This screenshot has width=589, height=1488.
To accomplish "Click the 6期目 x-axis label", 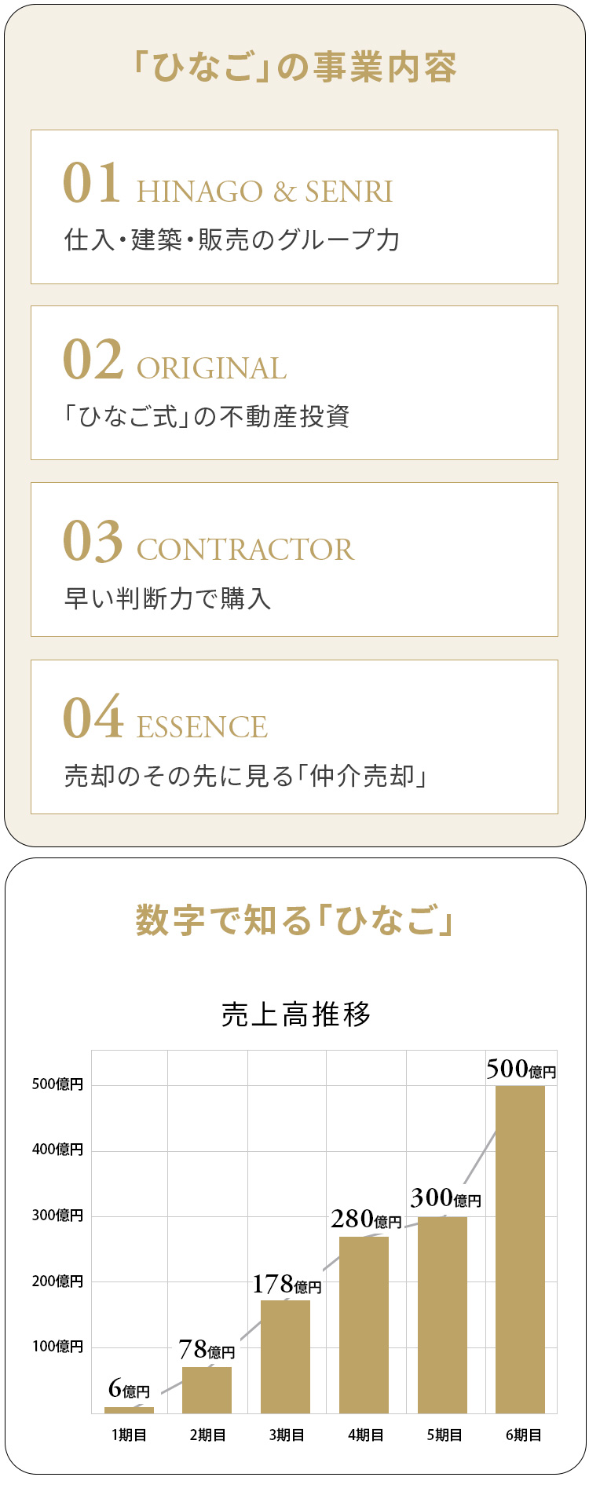I will point(523,1435).
